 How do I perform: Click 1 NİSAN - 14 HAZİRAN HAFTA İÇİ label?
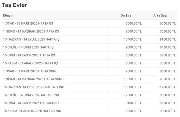[31, 31]
